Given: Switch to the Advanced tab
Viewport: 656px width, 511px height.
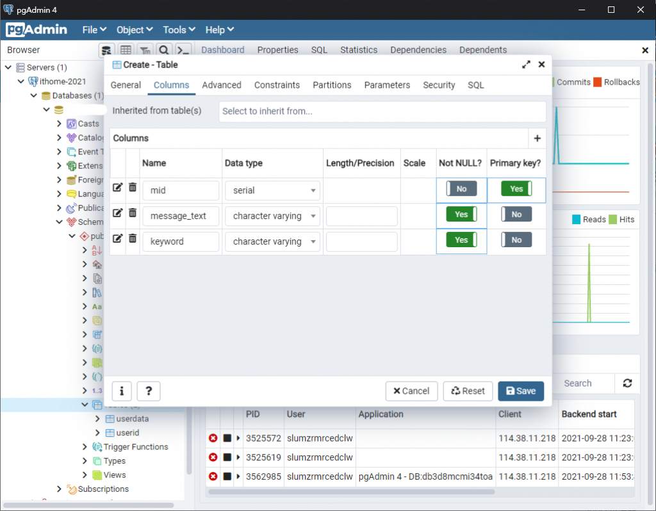Looking at the screenshot, I should [x=221, y=85].
